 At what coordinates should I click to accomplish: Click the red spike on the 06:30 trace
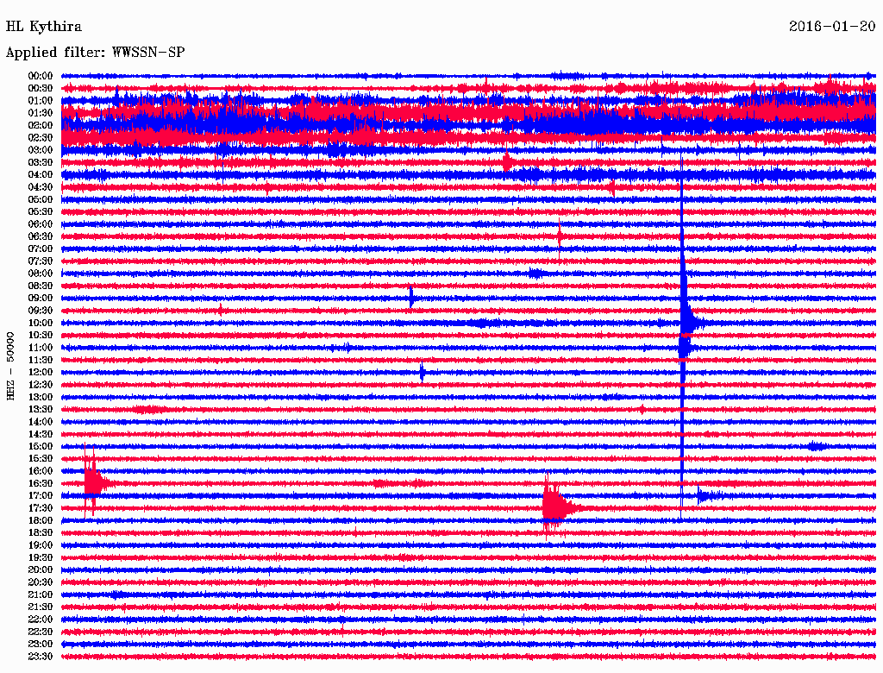click(x=559, y=236)
